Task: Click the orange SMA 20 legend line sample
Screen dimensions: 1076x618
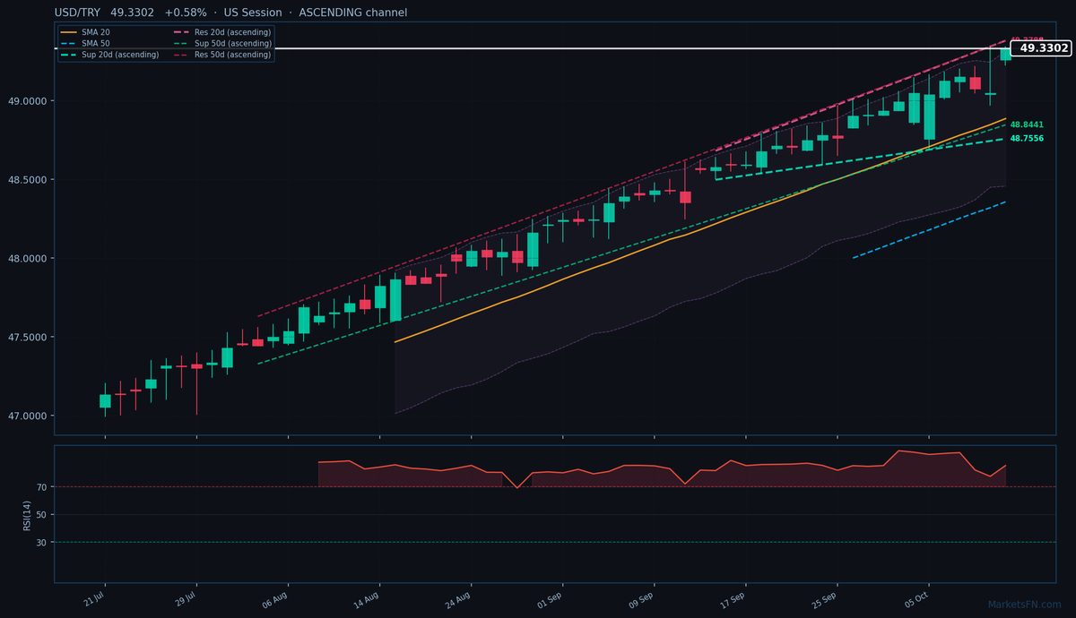Action: 68,32
